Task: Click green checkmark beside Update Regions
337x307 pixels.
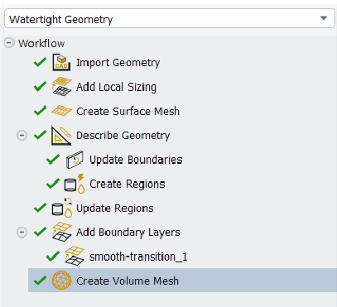Action: [x=40, y=208]
